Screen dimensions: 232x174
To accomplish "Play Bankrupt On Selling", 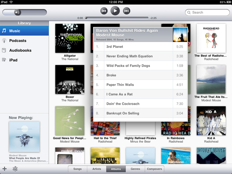I will click(141, 113).
